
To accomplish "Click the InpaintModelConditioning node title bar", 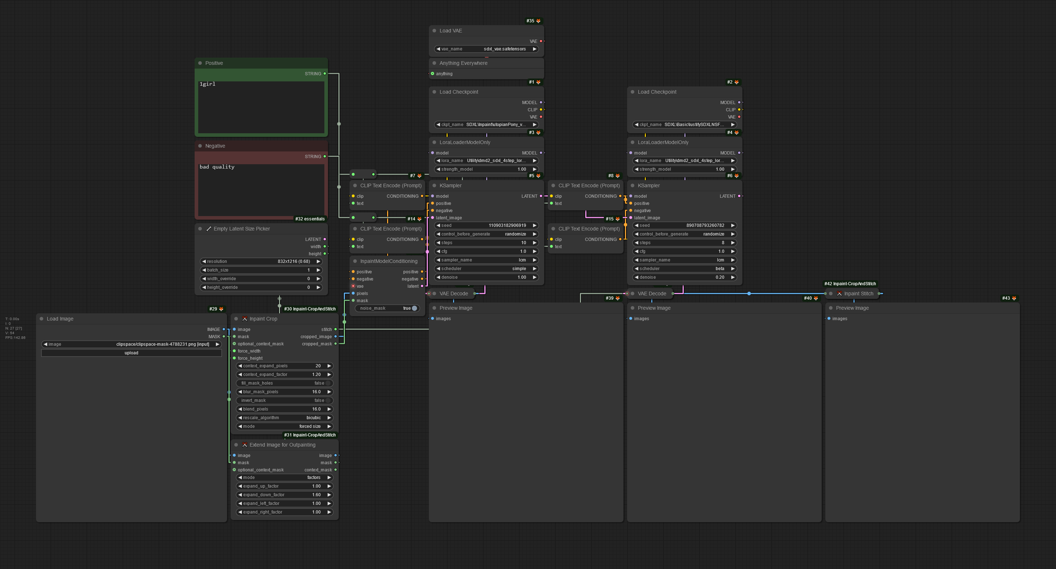I will tap(388, 261).
